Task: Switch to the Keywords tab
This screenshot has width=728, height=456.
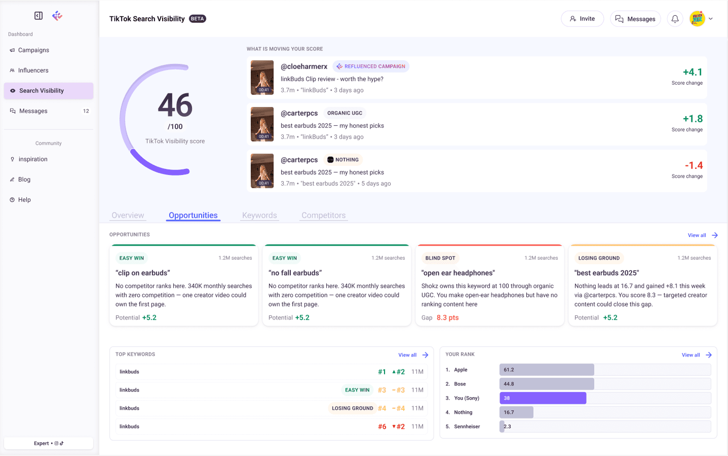Action: click(259, 216)
